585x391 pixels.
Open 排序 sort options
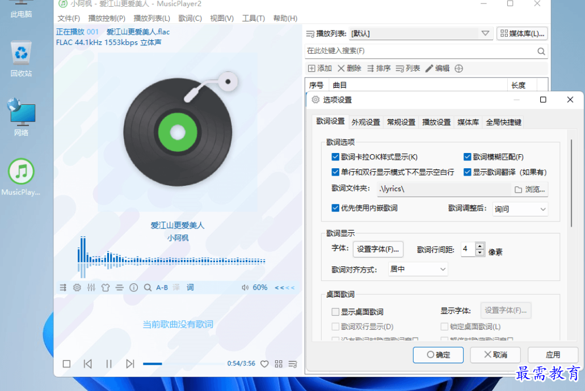(378, 68)
